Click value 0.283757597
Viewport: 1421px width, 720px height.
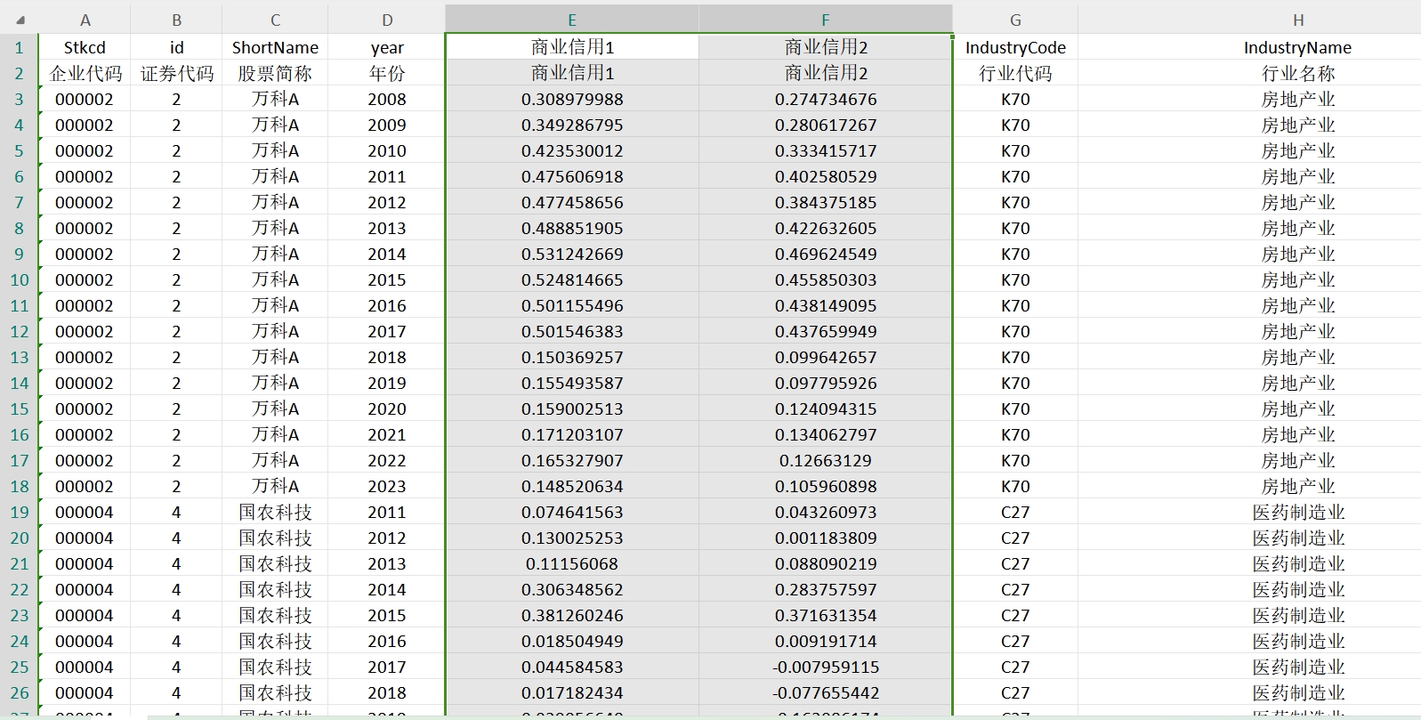(826, 589)
